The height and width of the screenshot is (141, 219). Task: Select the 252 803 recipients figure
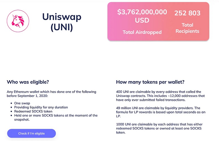tap(187, 13)
